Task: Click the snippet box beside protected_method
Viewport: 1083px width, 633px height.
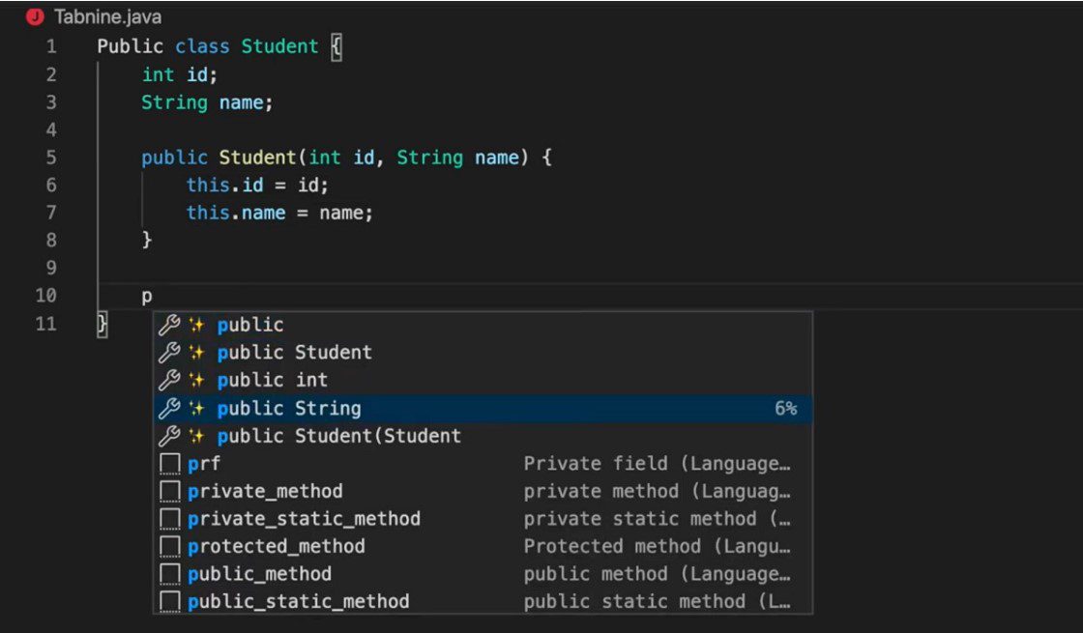Action: click(169, 546)
